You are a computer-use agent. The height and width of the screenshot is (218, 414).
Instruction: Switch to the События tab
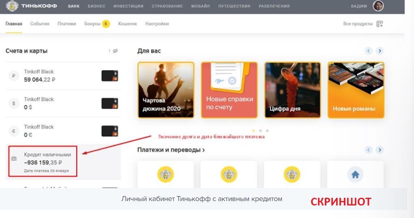[40, 24]
